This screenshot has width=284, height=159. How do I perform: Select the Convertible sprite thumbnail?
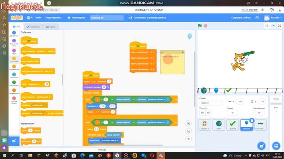coord(260,125)
